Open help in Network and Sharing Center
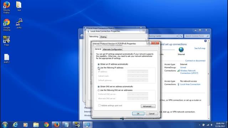Viewport: 228px width, 128px height. coord(205,41)
